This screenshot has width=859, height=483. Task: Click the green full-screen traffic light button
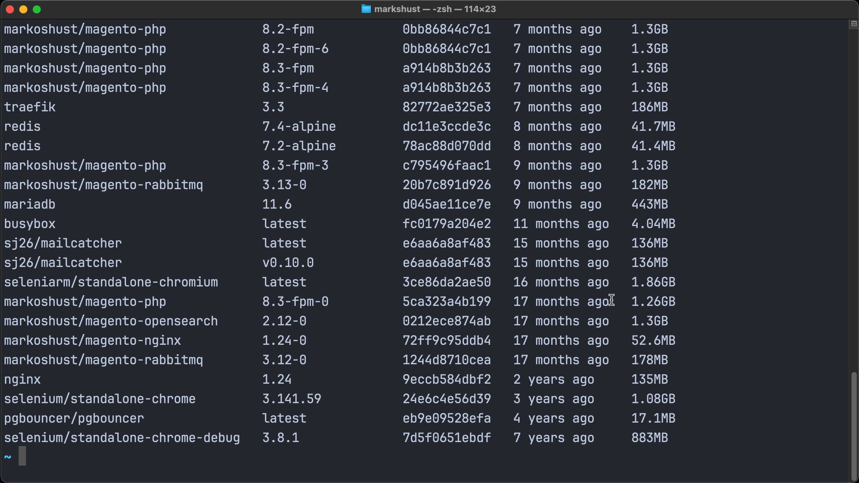point(37,8)
